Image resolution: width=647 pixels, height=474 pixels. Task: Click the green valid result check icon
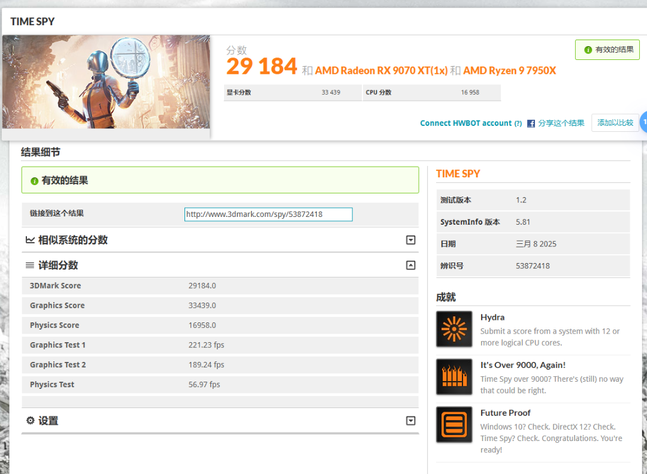point(34,180)
